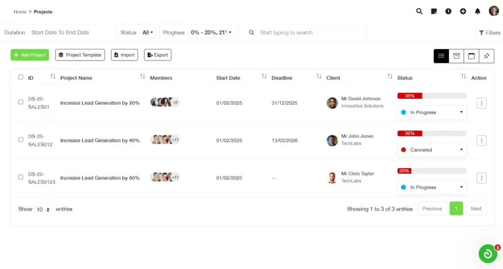Open status dropdown for Lead Generation by 60%
503x269 pixels.
pos(431,187)
